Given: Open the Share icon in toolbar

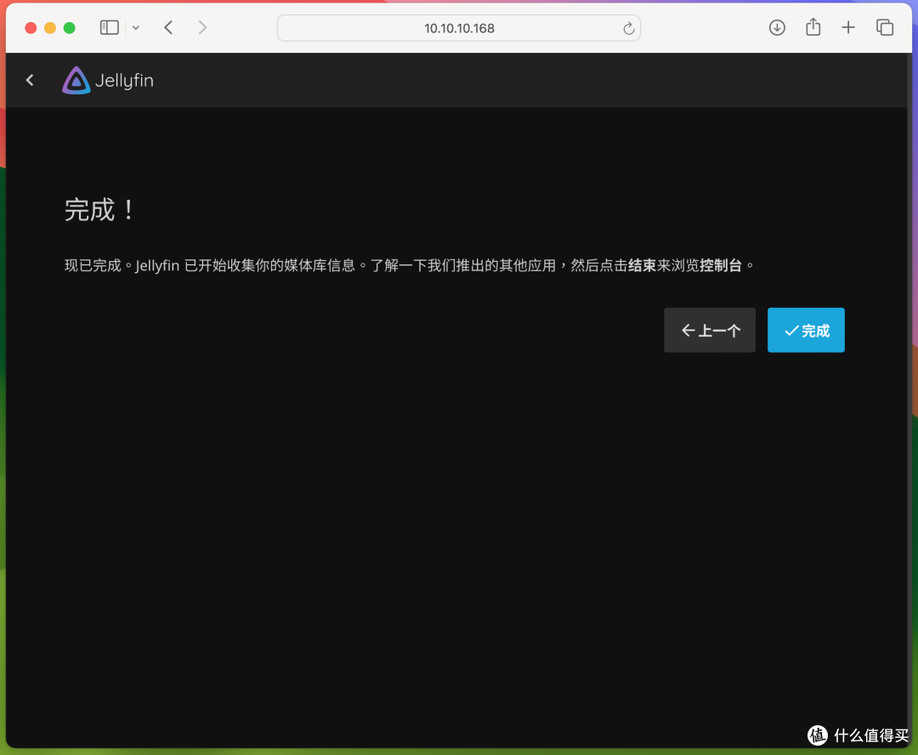Looking at the screenshot, I should [x=813, y=27].
